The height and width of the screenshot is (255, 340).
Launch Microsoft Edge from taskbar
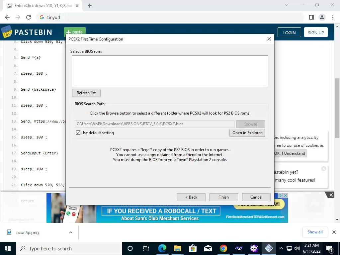click(x=162, y=248)
